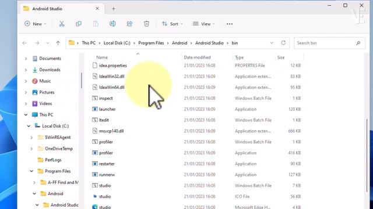The image size is (373, 209).
Task: Open the New dropdown menu
Action: (x=36, y=24)
